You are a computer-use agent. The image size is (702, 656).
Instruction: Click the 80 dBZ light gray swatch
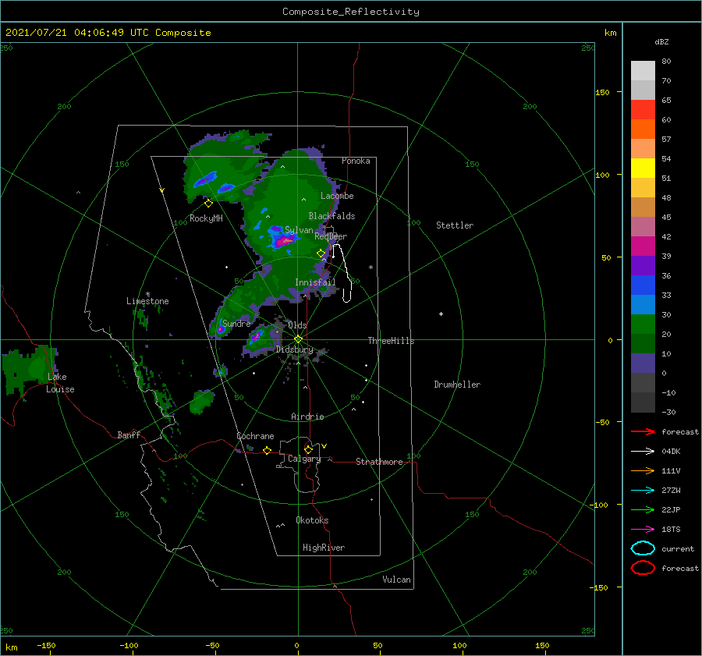643,70
